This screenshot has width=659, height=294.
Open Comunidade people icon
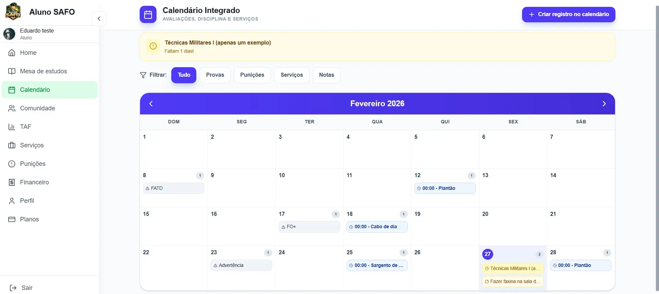(x=12, y=108)
